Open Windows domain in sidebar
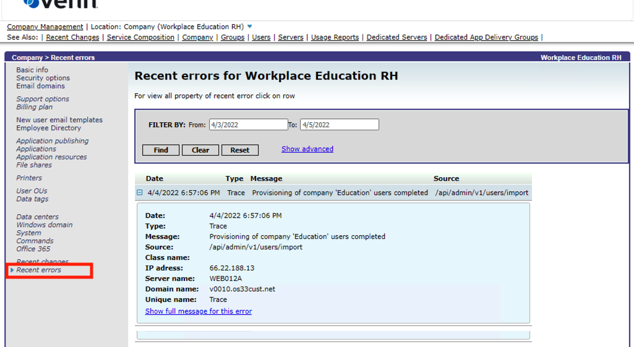The width and height of the screenshot is (634, 347). pyautogui.click(x=45, y=225)
